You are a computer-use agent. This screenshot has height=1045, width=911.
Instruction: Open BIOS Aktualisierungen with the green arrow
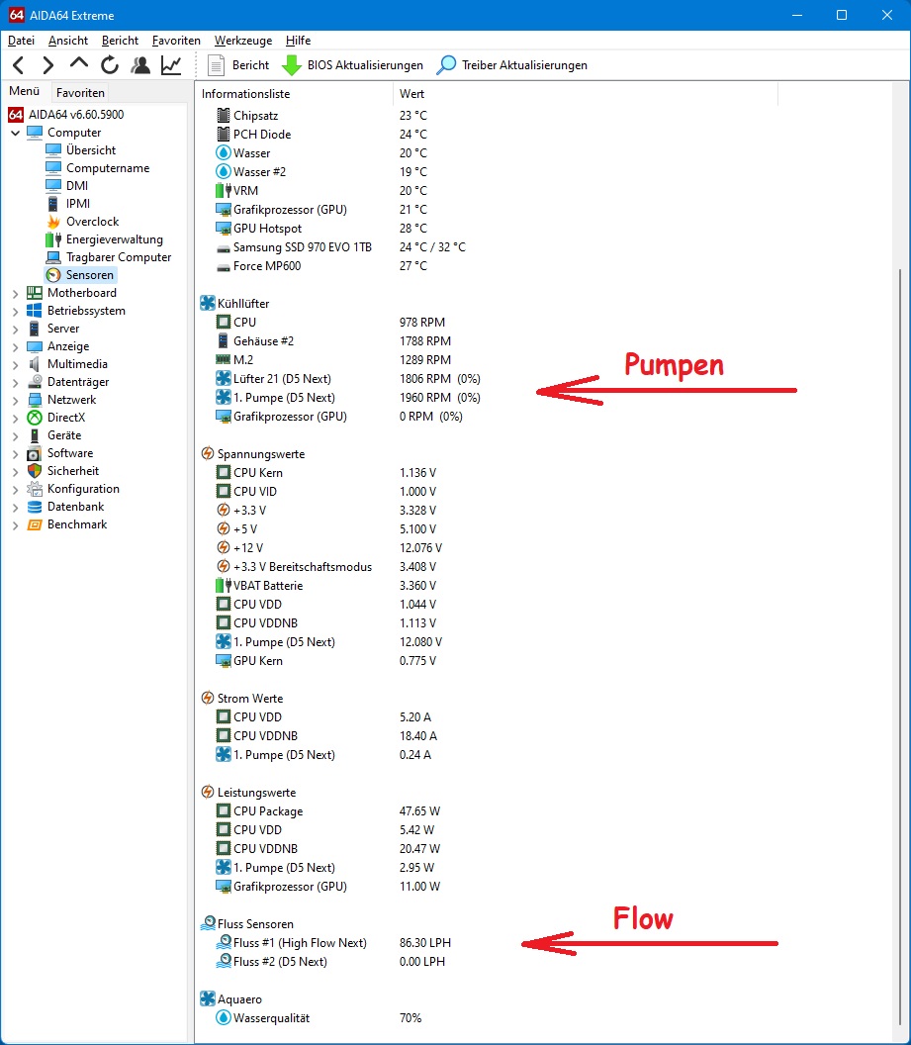tap(352, 65)
